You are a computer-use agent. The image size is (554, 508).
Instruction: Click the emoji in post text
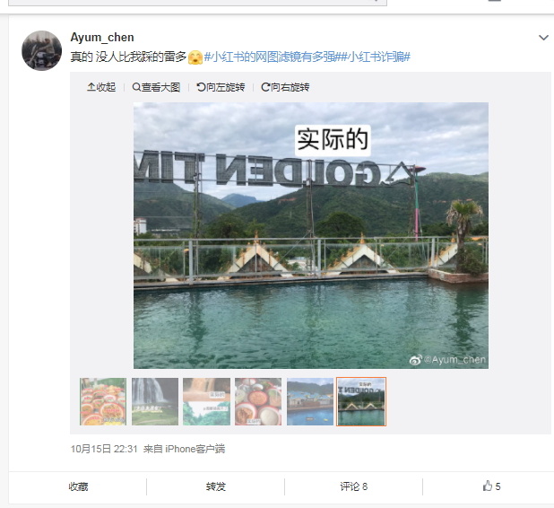[x=195, y=57]
